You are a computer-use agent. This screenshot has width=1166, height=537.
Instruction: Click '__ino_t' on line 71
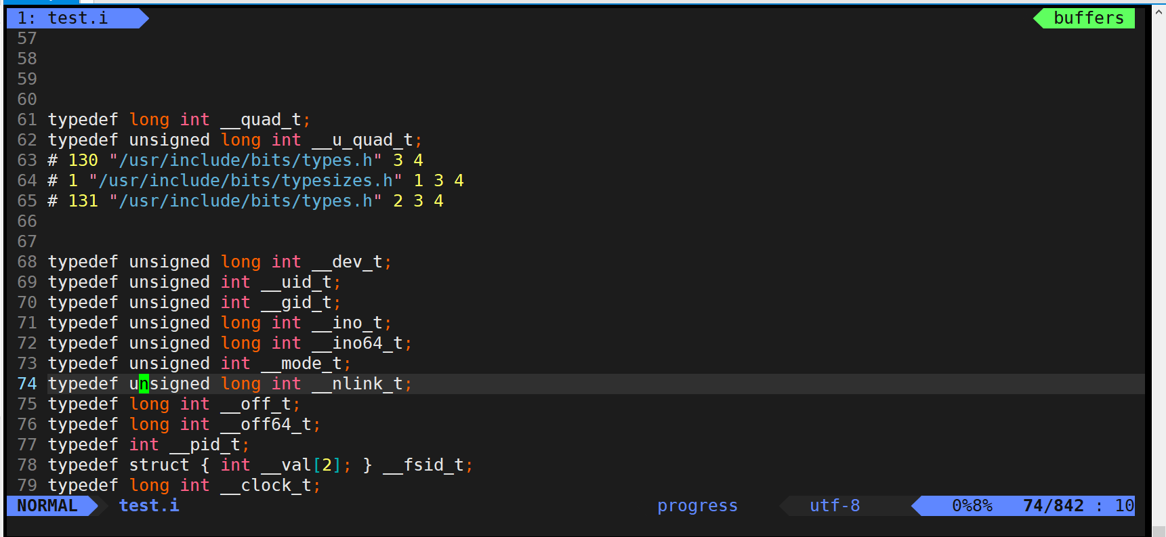click(x=347, y=323)
